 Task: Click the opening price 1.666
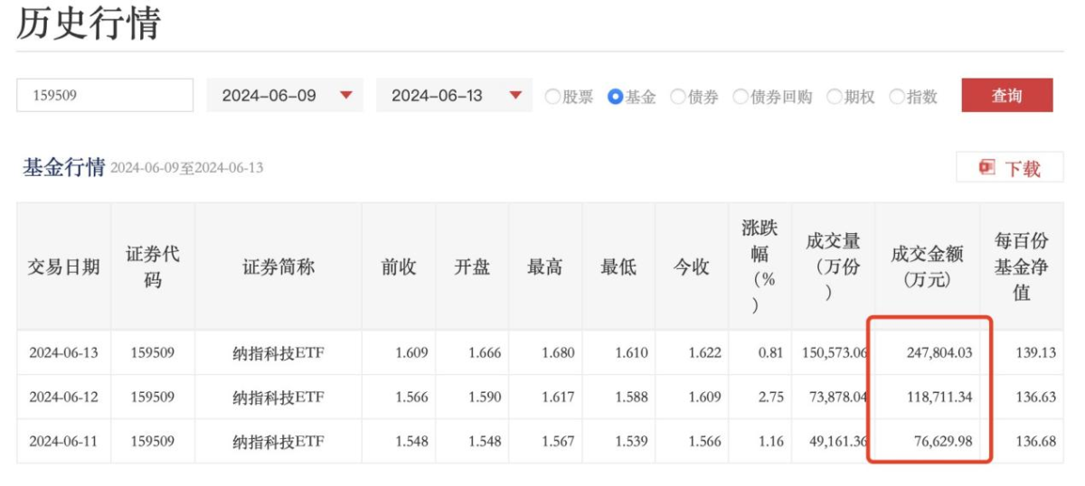(x=485, y=353)
